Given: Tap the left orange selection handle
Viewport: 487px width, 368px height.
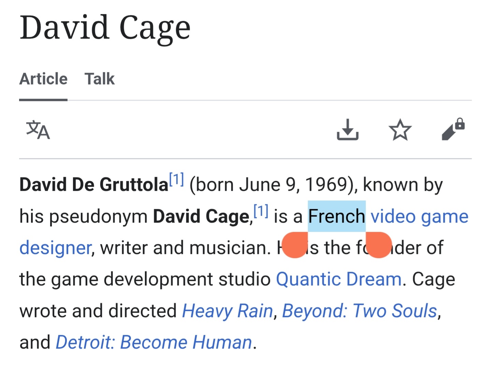Looking at the screenshot, I should [295, 245].
